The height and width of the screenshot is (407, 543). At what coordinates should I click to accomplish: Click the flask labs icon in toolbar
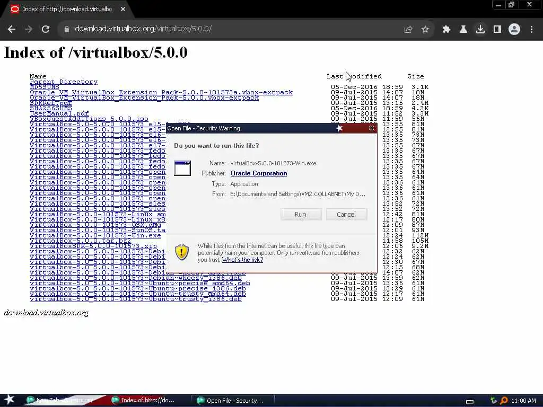click(x=463, y=30)
